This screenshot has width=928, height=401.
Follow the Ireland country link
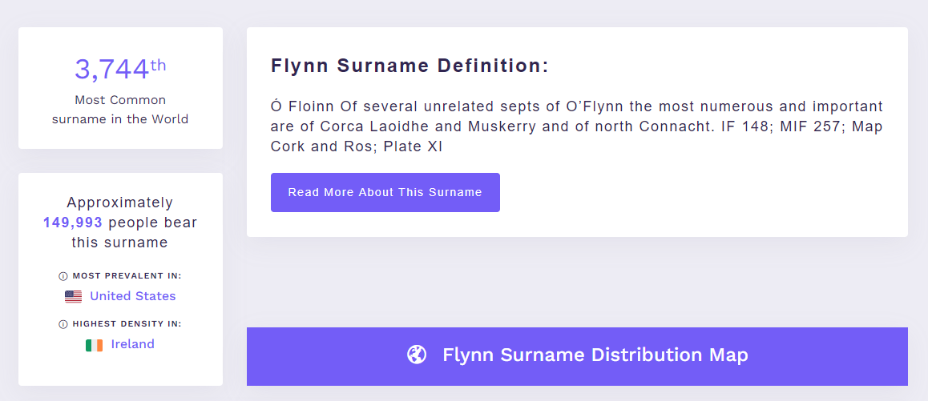(132, 344)
